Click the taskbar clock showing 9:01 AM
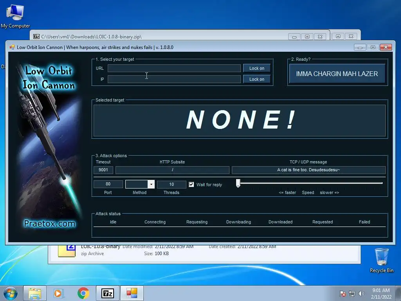 381,294
